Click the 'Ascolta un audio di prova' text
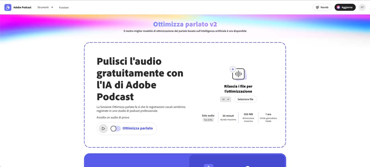Image resolution: width=370 pixels, height=167 pixels. pos(113,117)
